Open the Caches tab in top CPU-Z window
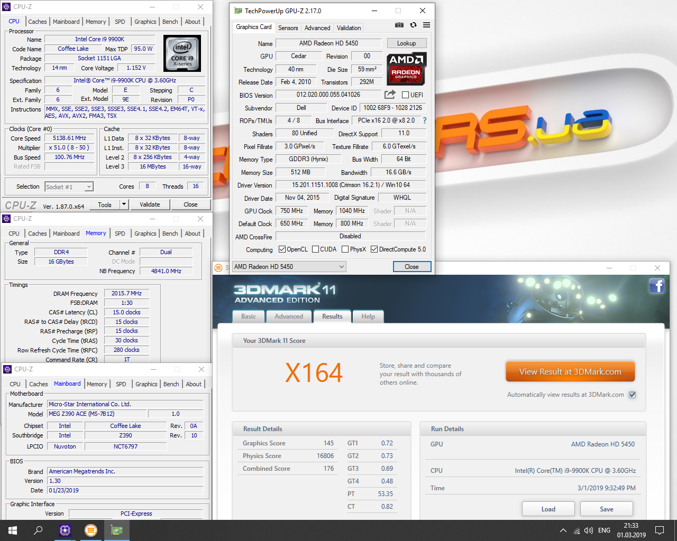The width and height of the screenshot is (677, 541). point(38,22)
